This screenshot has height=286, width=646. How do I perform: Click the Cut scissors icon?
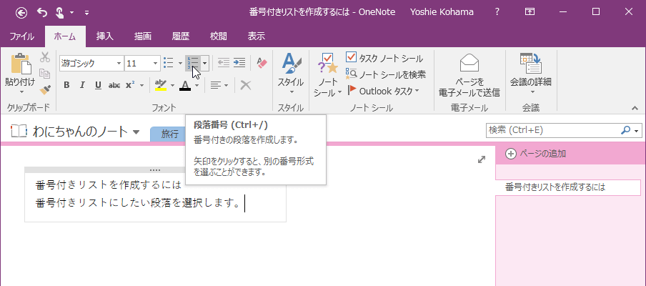45,57
